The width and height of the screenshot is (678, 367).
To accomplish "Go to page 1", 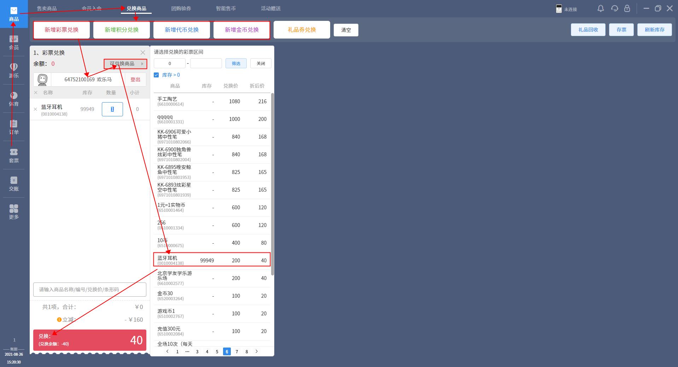I will tap(177, 351).
